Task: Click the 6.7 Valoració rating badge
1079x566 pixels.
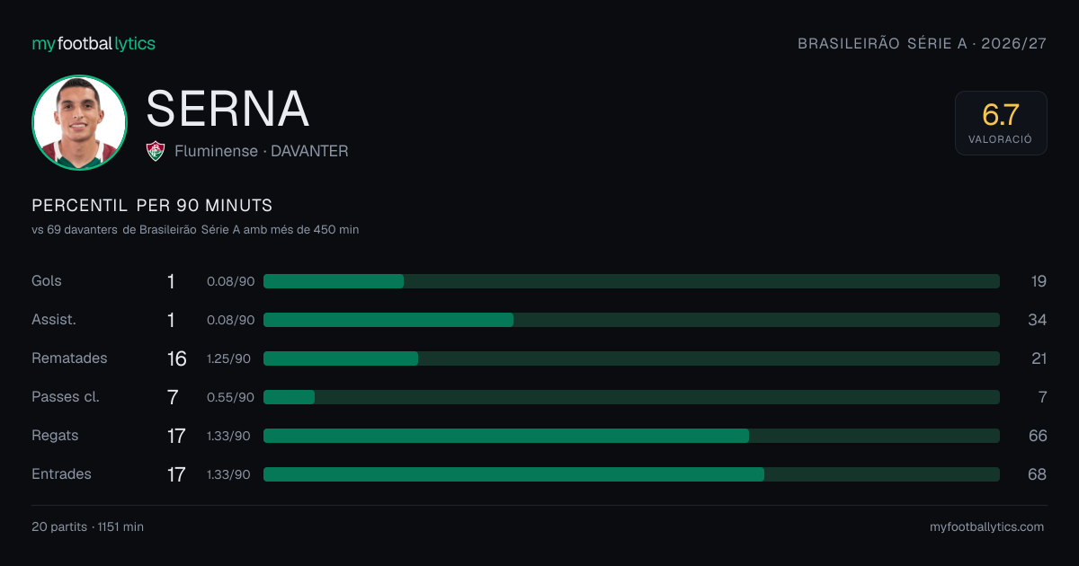Action: (1001, 123)
